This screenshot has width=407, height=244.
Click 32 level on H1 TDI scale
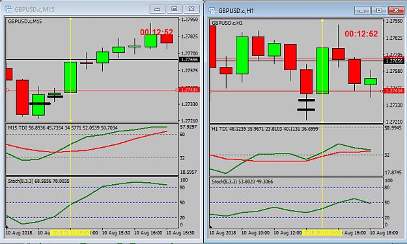(x=387, y=155)
